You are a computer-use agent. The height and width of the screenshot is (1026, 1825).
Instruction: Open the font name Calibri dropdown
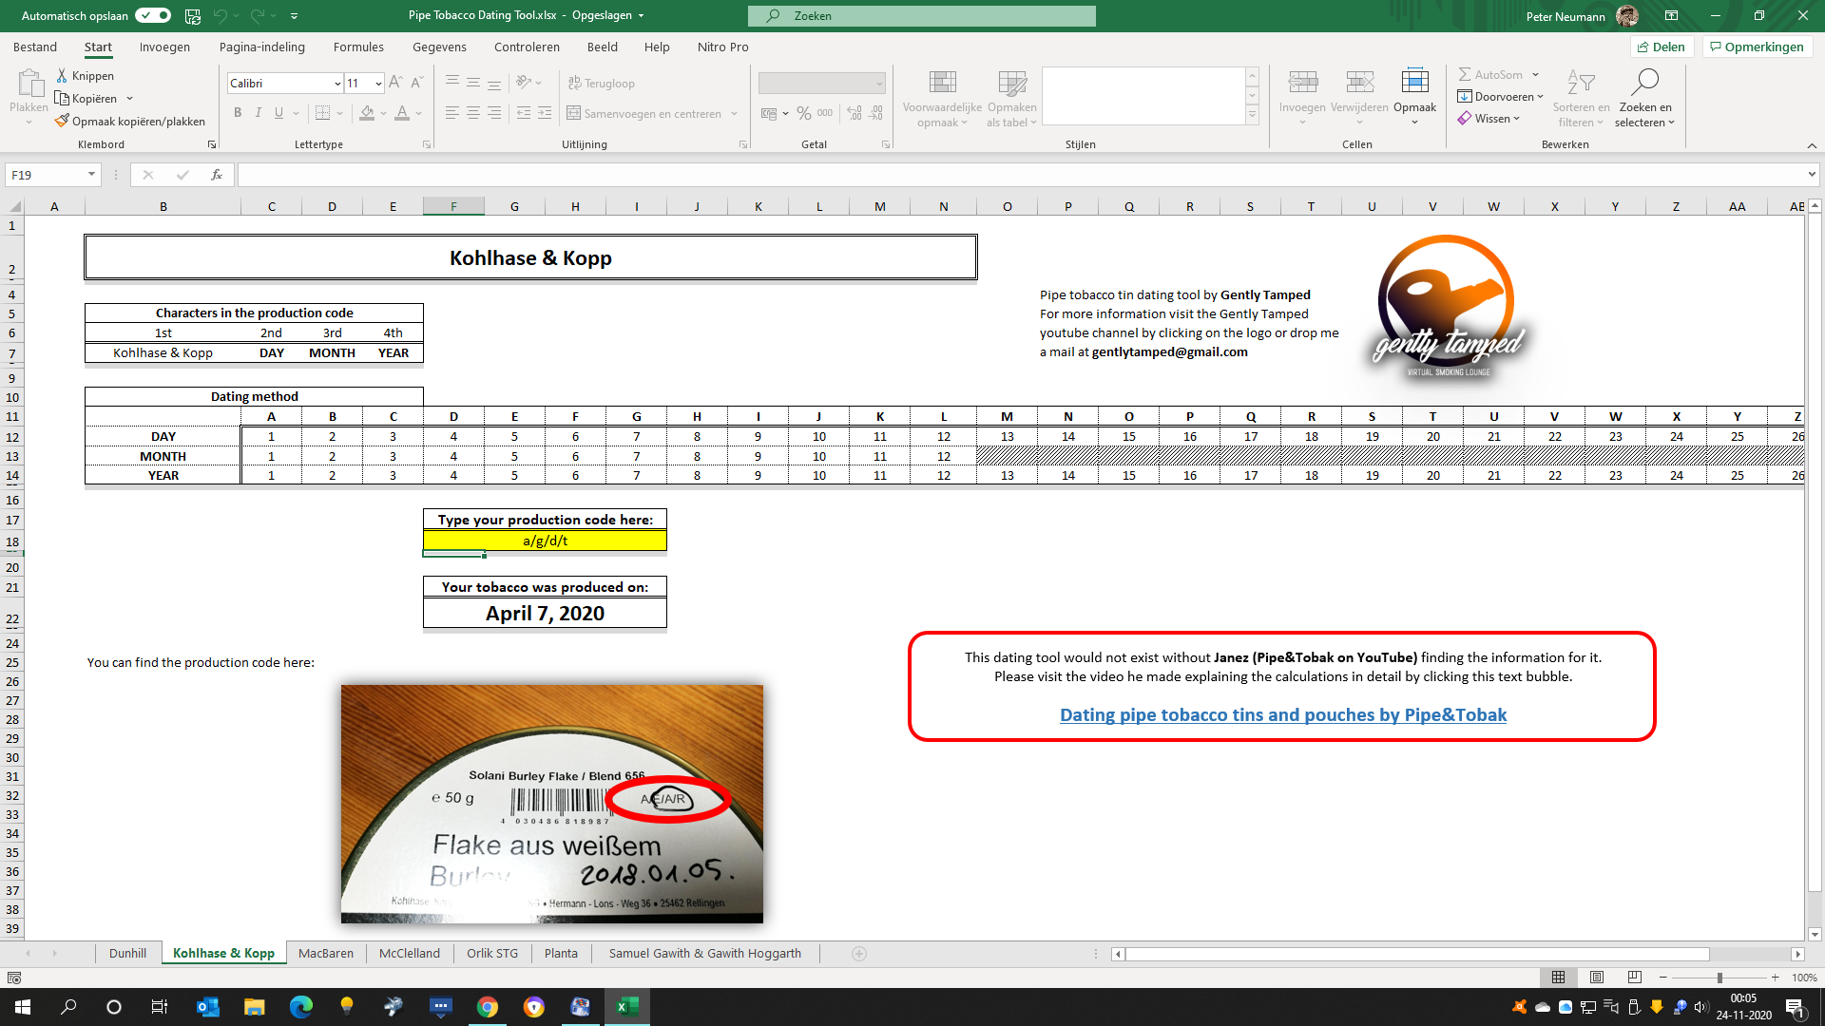point(337,84)
